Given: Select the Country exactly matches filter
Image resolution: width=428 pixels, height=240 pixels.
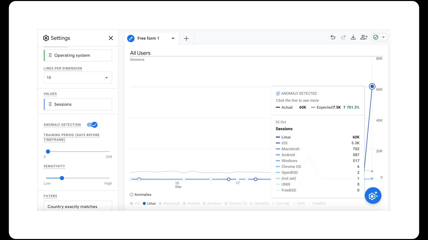Looking at the screenshot, I should (x=78, y=206).
